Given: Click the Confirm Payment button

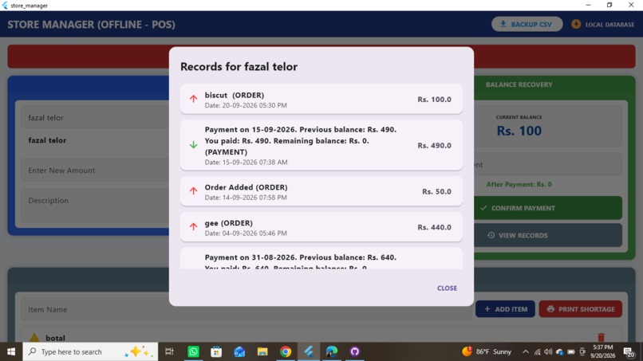Looking at the screenshot, I should coord(547,208).
